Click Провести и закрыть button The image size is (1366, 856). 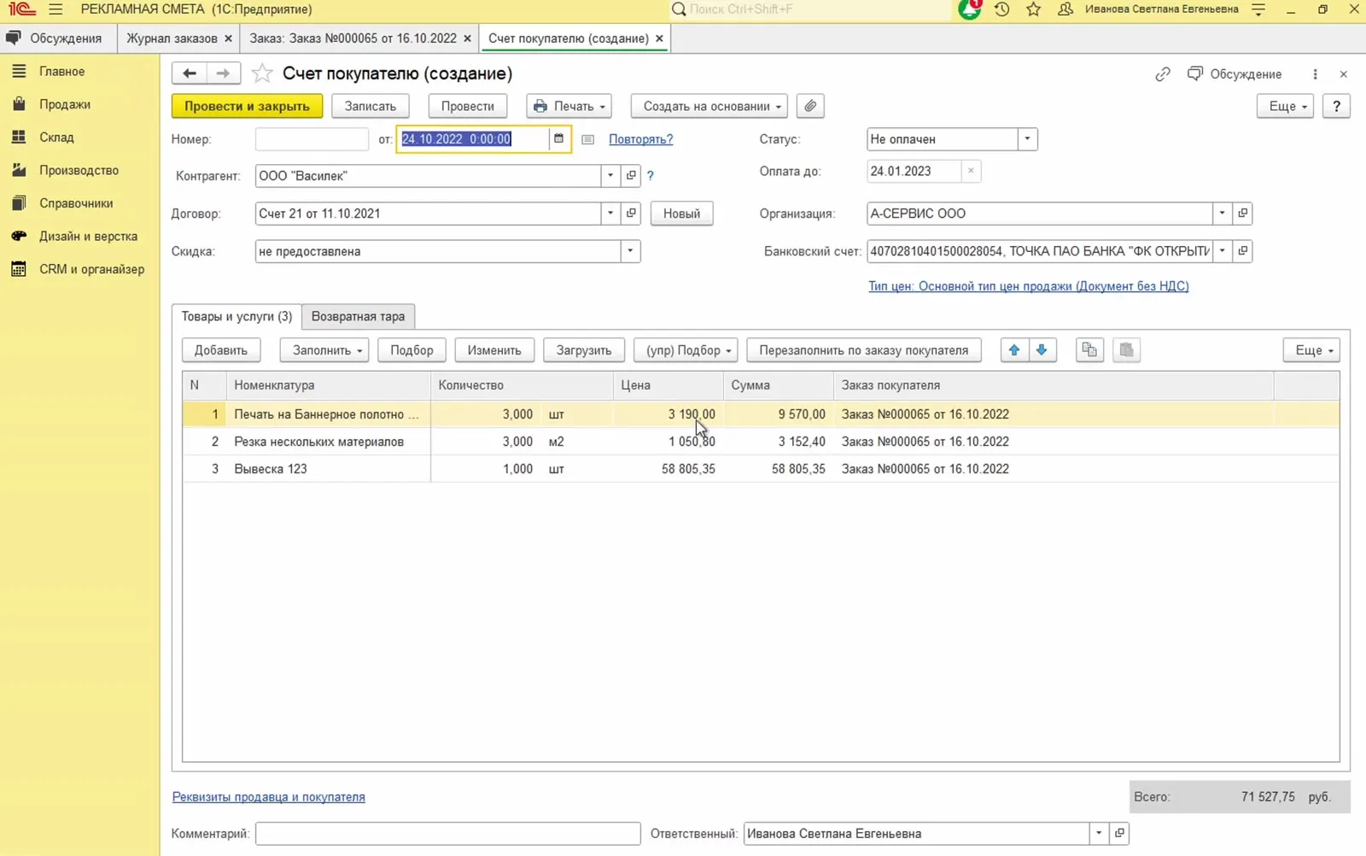tap(247, 106)
